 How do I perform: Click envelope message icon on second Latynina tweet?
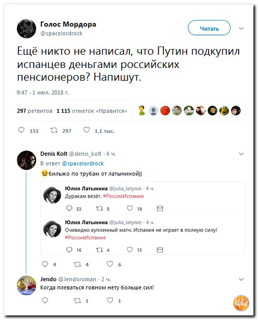coord(160,250)
